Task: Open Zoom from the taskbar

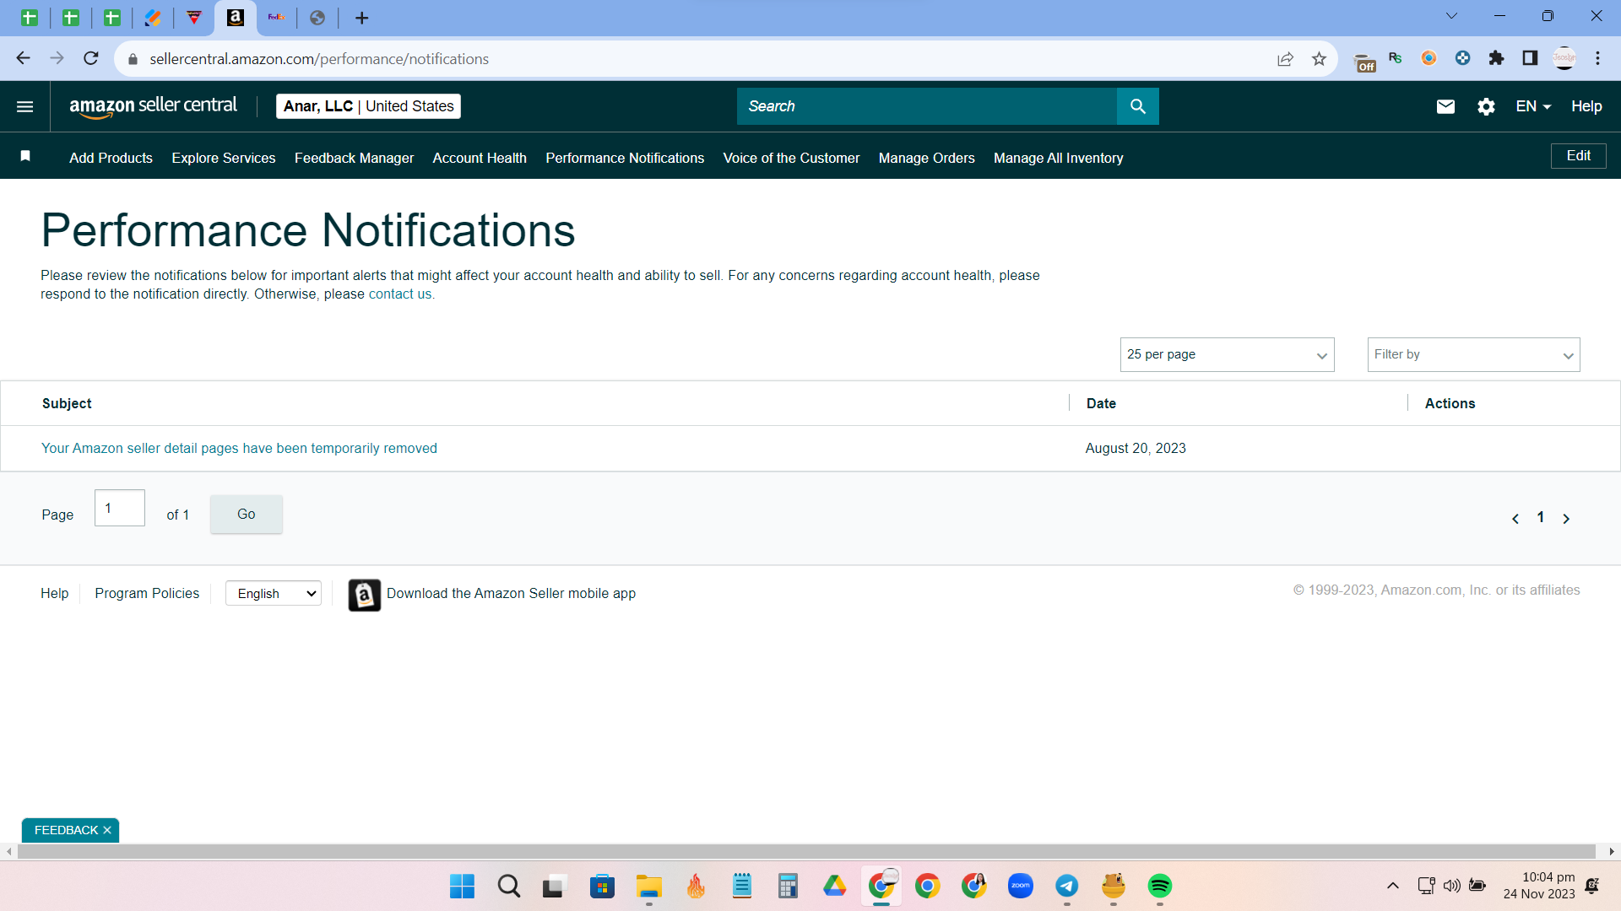Action: click(x=1021, y=886)
